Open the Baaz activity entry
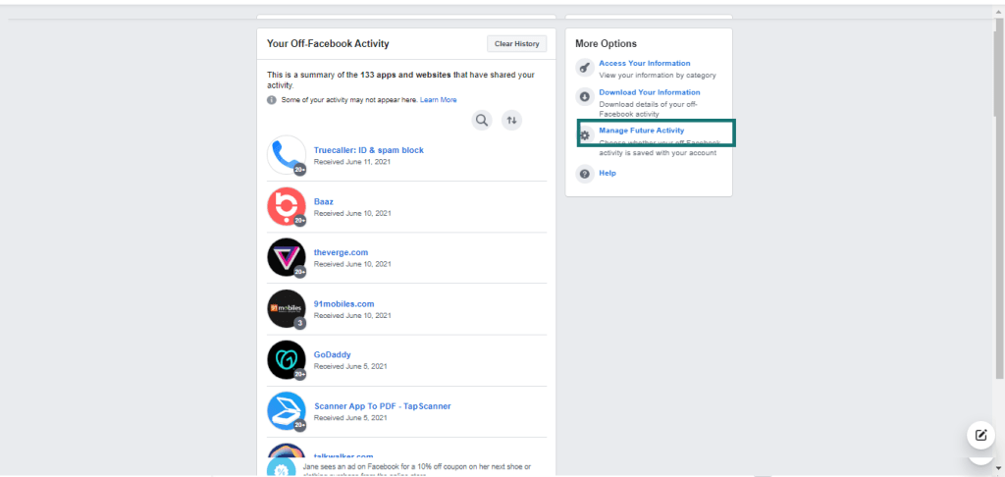 pos(324,201)
